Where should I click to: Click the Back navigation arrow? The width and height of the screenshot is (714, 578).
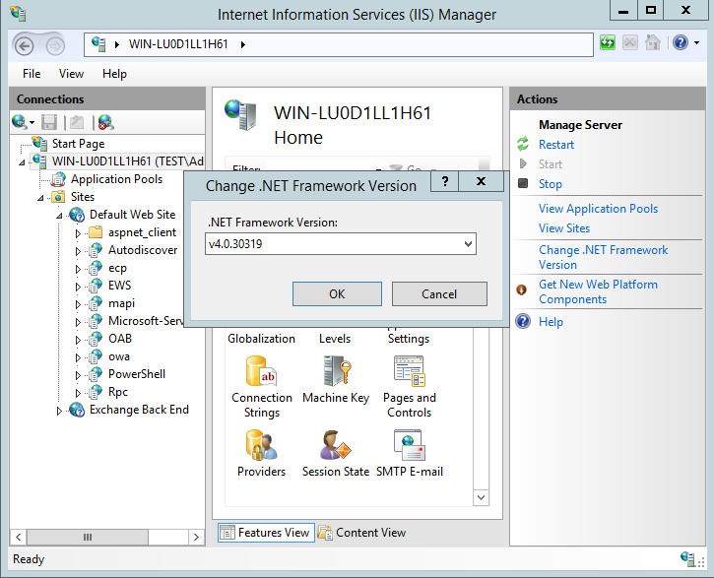[24, 45]
